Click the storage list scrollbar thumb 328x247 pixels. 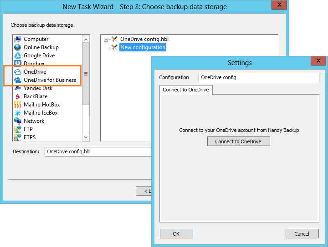click(86, 74)
